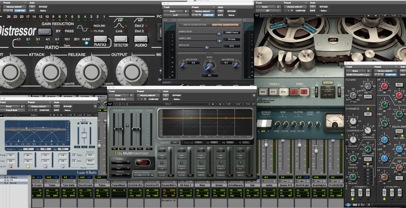Click the Modeled Tracks switch in J37
The width and height of the screenshot is (406, 208).
pyautogui.click(x=265, y=123)
